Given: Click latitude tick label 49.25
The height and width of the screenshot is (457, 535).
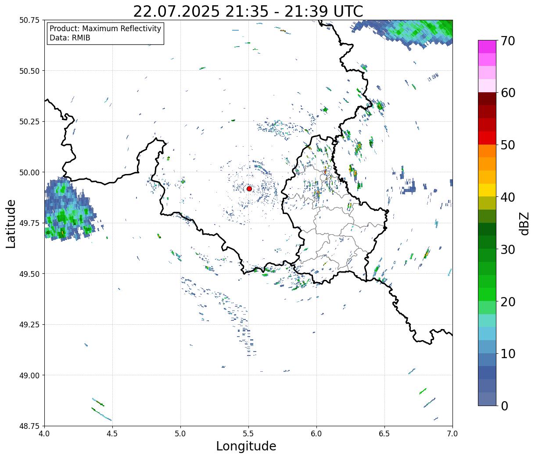Looking at the screenshot, I should point(30,325).
